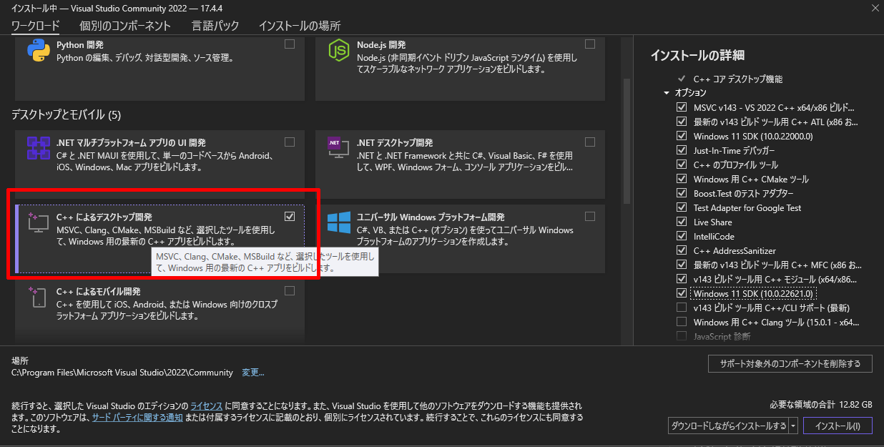
Task: Switch to the 言語パック tab
Action: (x=215, y=26)
